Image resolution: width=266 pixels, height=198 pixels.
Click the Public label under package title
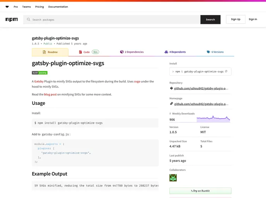click(x=48, y=44)
